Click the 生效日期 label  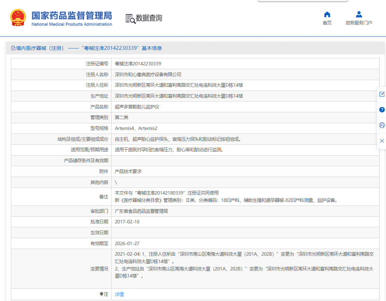(x=99, y=233)
